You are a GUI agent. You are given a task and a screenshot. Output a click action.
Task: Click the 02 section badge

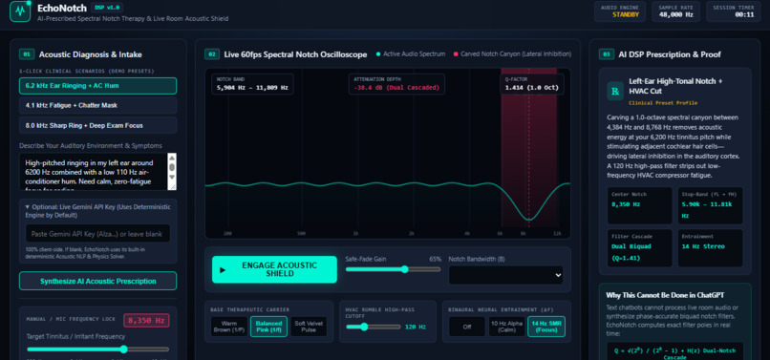click(212, 54)
